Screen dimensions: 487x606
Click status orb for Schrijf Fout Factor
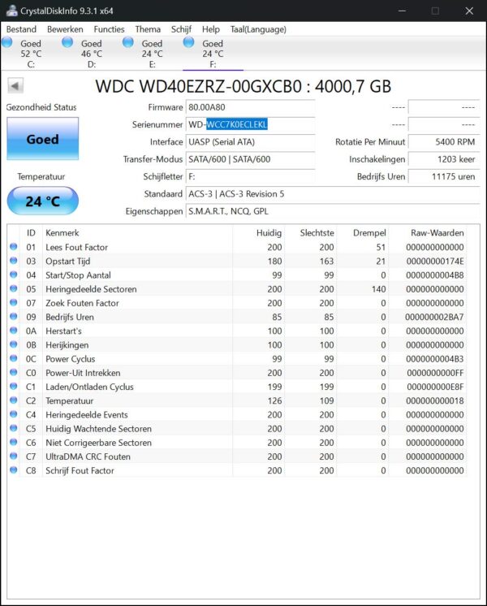14,470
